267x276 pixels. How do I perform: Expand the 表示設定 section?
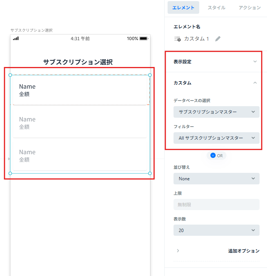pos(215,62)
